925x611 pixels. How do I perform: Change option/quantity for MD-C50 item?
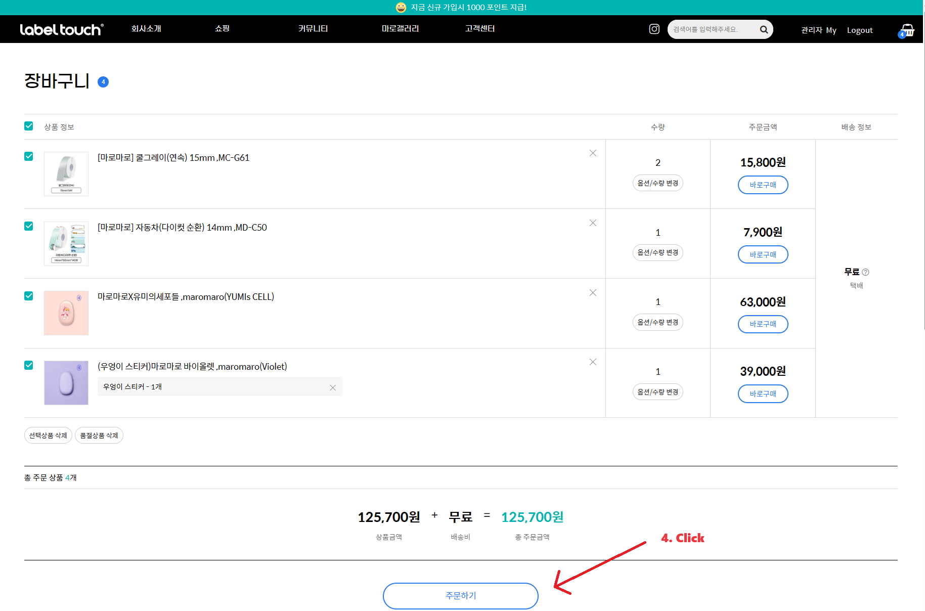click(658, 252)
